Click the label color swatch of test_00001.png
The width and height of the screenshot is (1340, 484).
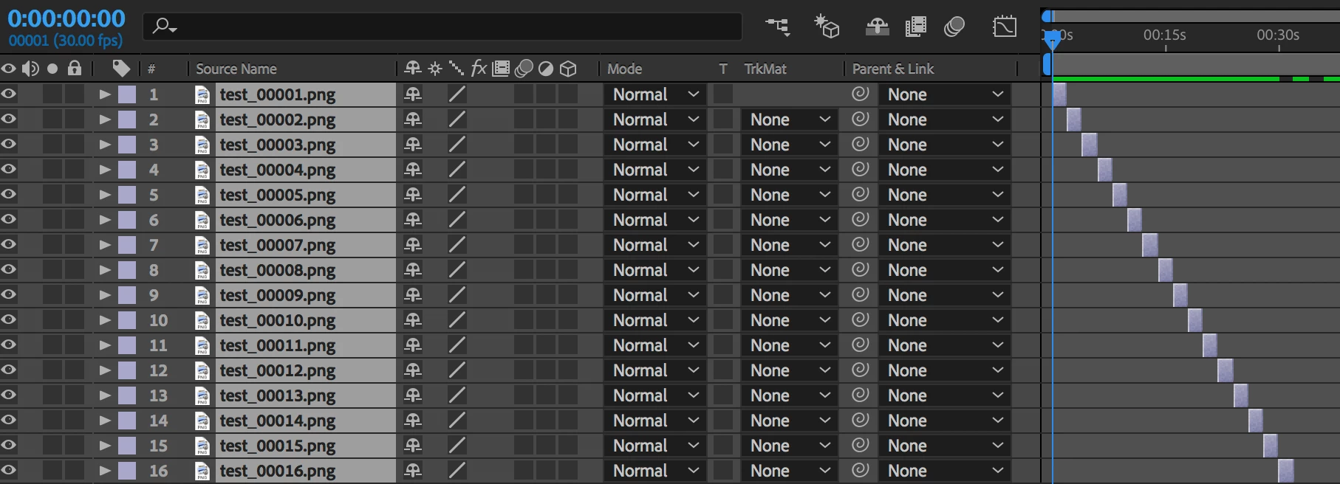click(127, 94)
